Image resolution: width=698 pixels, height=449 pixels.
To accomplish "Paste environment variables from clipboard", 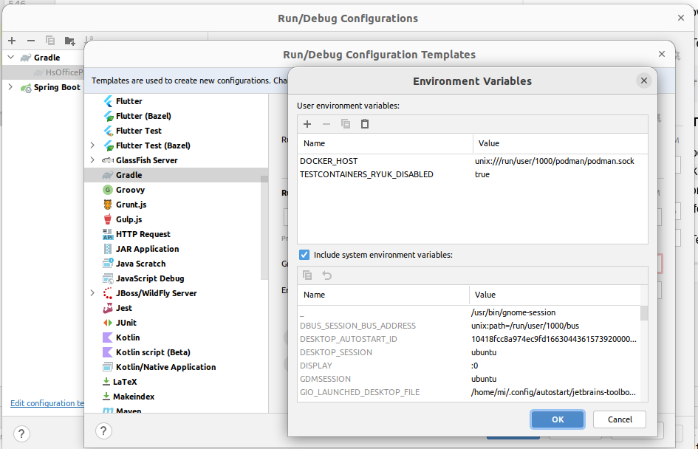I will click(x=365, y=124).
